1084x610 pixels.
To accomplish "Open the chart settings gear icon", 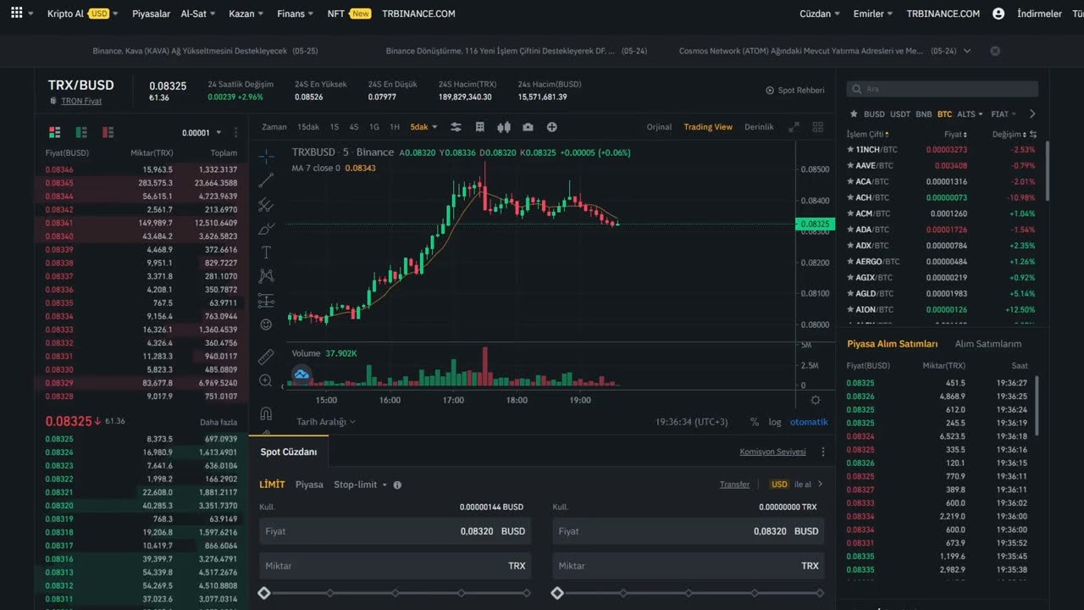I will tap(816, 400).
